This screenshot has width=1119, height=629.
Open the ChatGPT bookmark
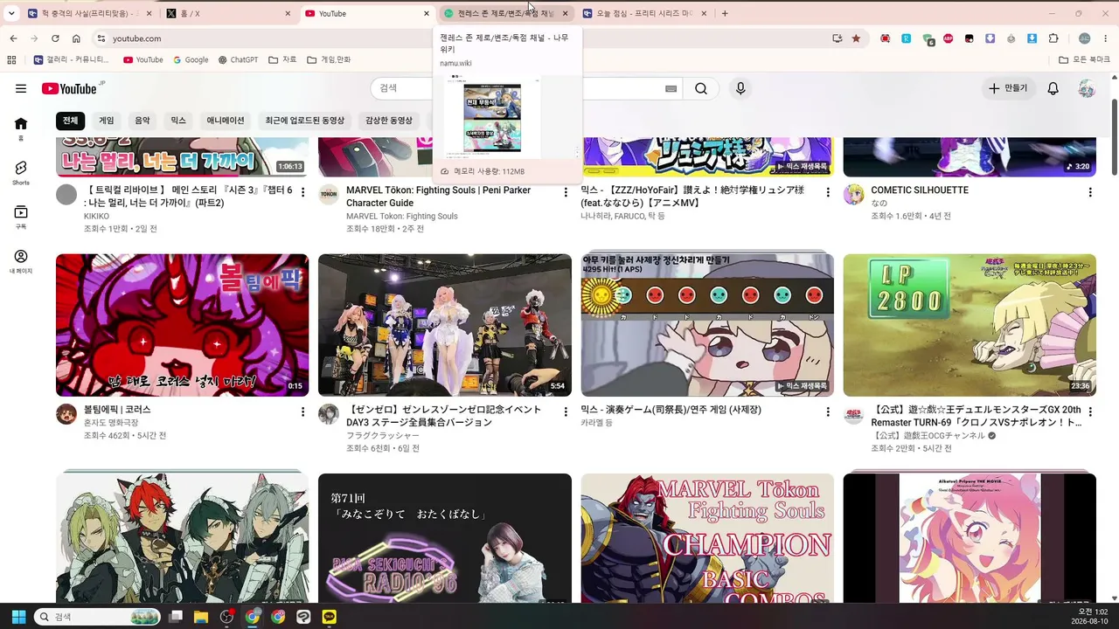coord(238,60)
